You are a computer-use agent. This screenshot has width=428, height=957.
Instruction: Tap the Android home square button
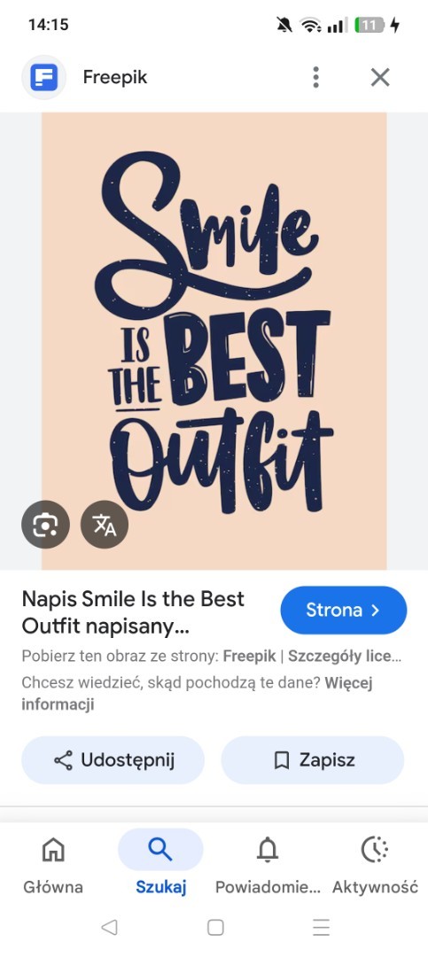(215, 927)
